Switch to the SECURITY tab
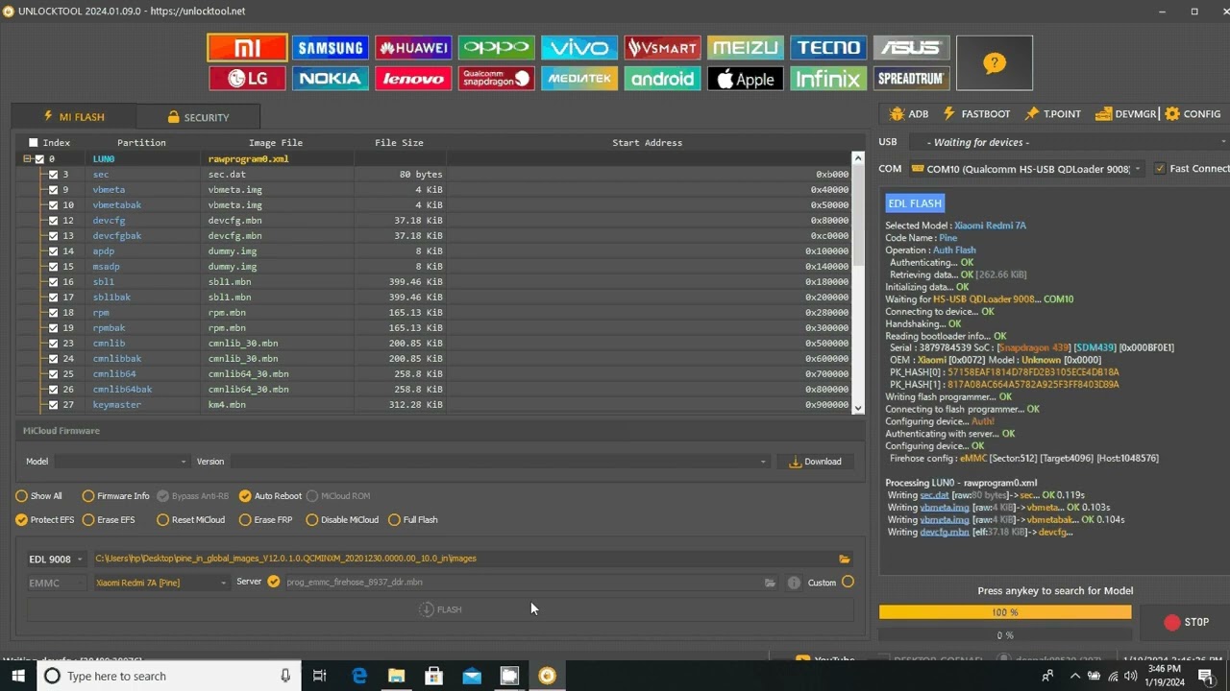The image size is (1230, 691). (x=198, y=117)
